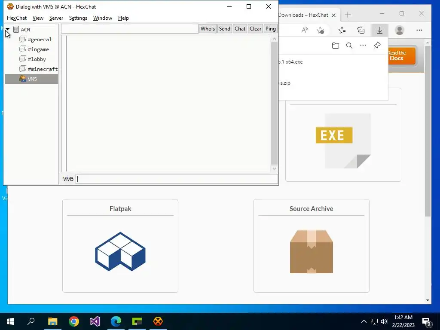Image resolution: width=440 pixels, height=330 pixels.
Task: Click the HexChat chat scrollbar up arrow
Action: click(x=274, y=39)
